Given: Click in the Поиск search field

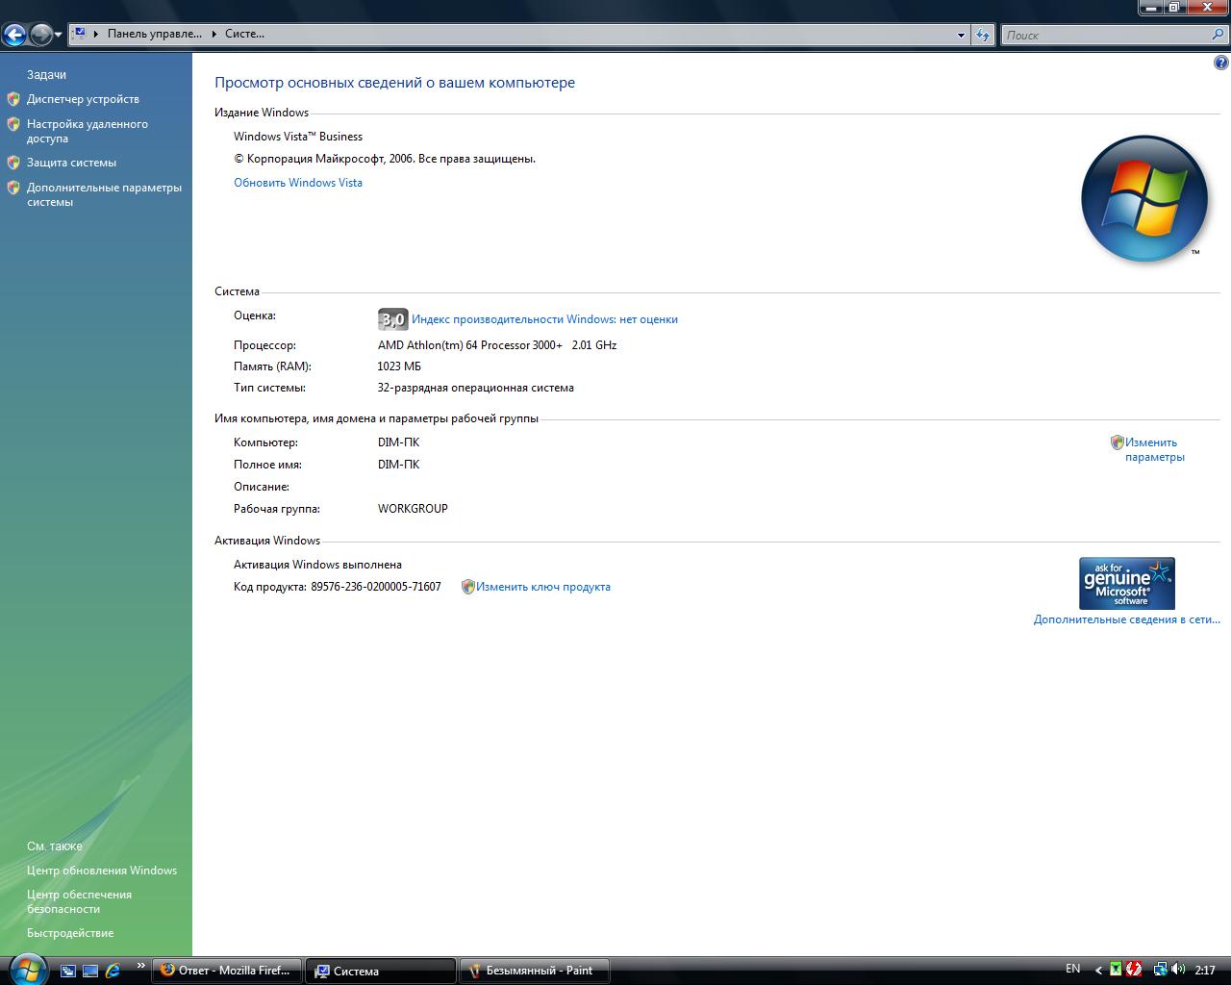Looking at the screenshot, I should tap(1106, 35).
